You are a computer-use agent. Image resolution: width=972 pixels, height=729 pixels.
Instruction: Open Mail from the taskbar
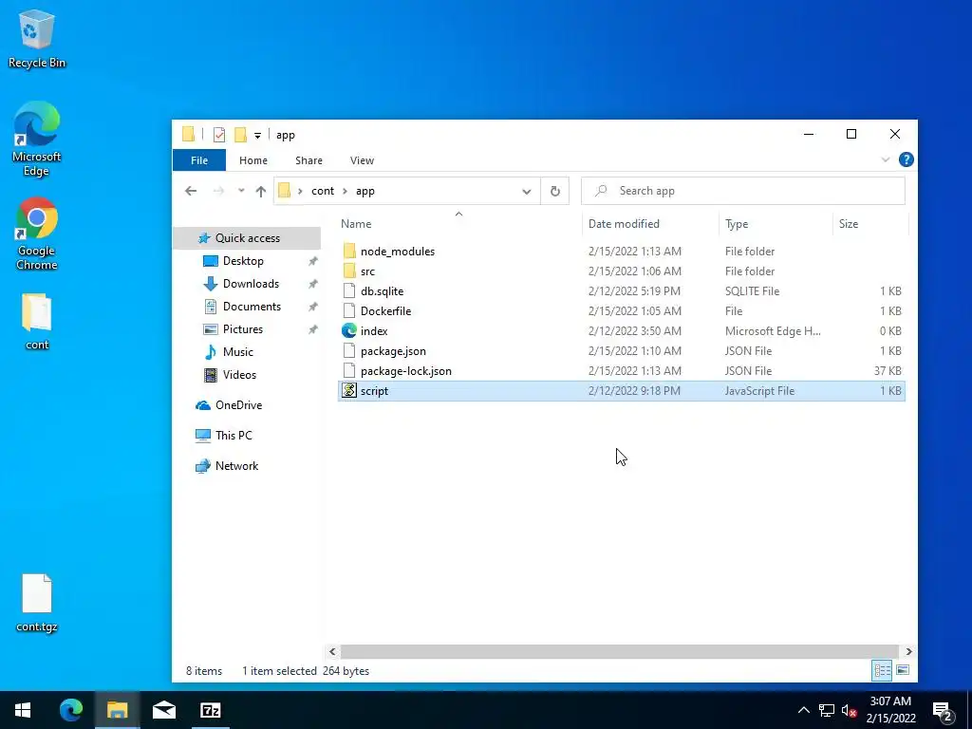tap(163, 710)
